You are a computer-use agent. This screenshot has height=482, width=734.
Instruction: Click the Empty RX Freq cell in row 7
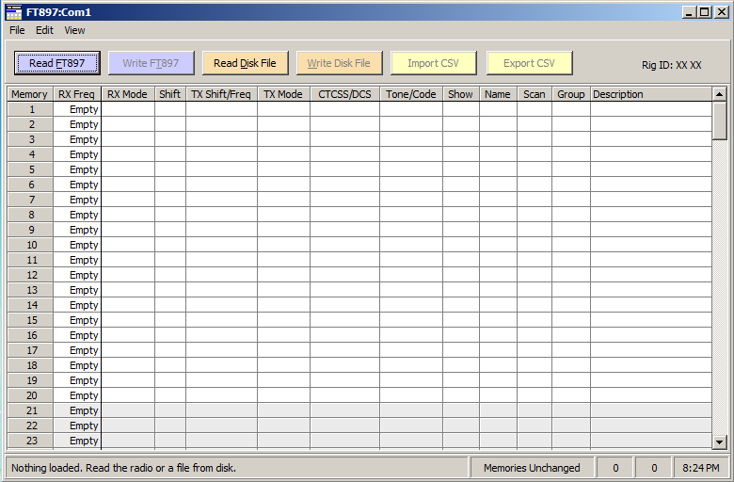coord(77,200)
